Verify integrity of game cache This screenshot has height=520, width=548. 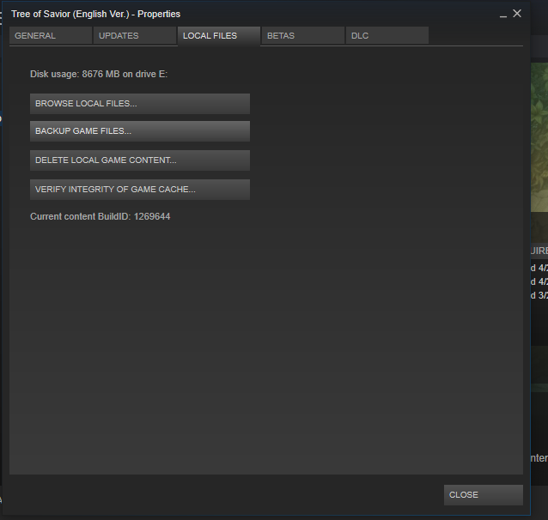139,190
